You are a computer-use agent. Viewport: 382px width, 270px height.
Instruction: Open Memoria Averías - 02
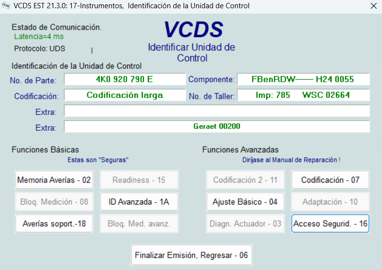[54, 180]
